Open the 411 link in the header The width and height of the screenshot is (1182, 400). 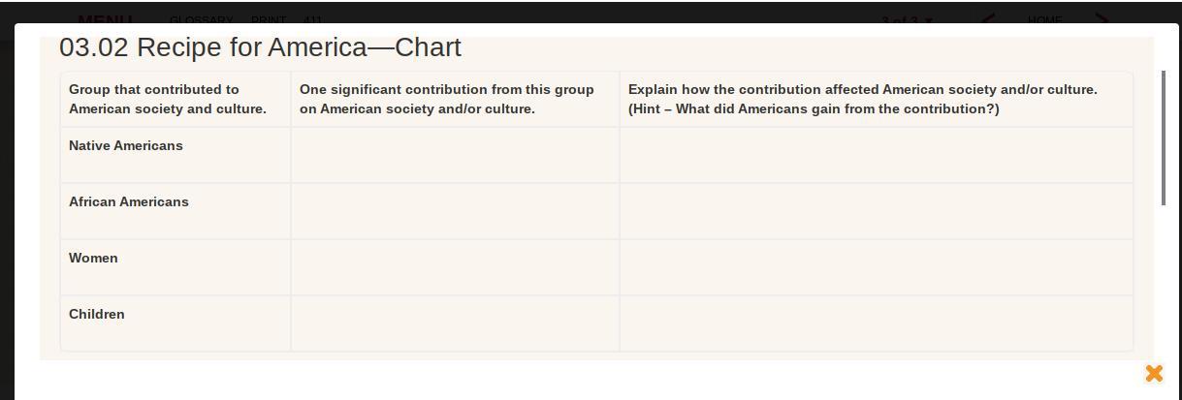[312, 19]
